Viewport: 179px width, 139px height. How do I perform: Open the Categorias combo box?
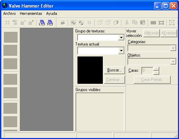152,48
